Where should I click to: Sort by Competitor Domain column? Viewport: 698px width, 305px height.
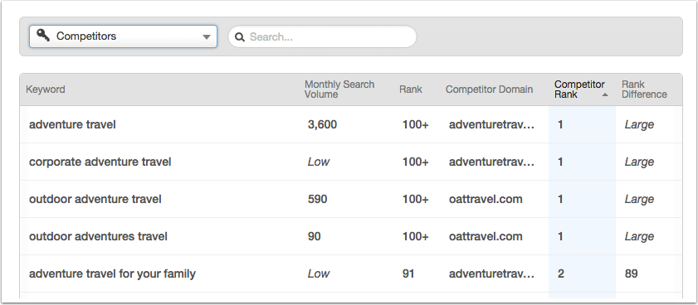tap(489, 90)
